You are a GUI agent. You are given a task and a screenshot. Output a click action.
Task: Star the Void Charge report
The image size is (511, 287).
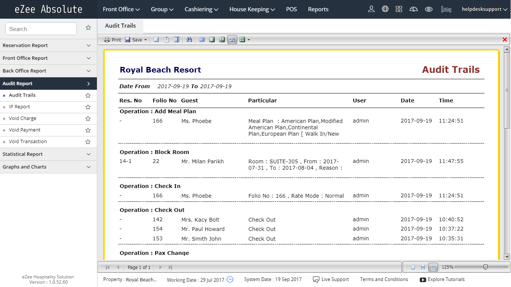tap(88, 118)
